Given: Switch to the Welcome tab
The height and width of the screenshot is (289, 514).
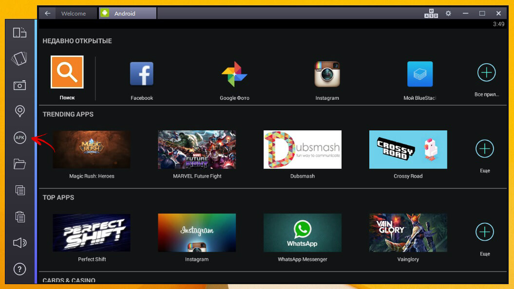Looking at the screenshot, I should point(76,13).
